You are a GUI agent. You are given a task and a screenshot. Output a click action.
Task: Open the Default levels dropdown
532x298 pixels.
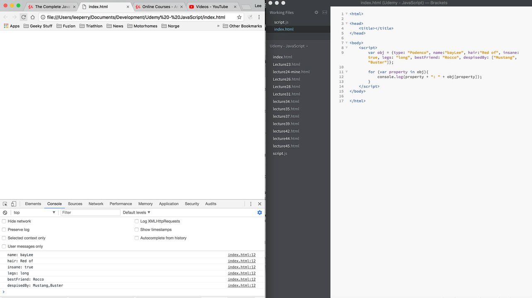point(136,213)
